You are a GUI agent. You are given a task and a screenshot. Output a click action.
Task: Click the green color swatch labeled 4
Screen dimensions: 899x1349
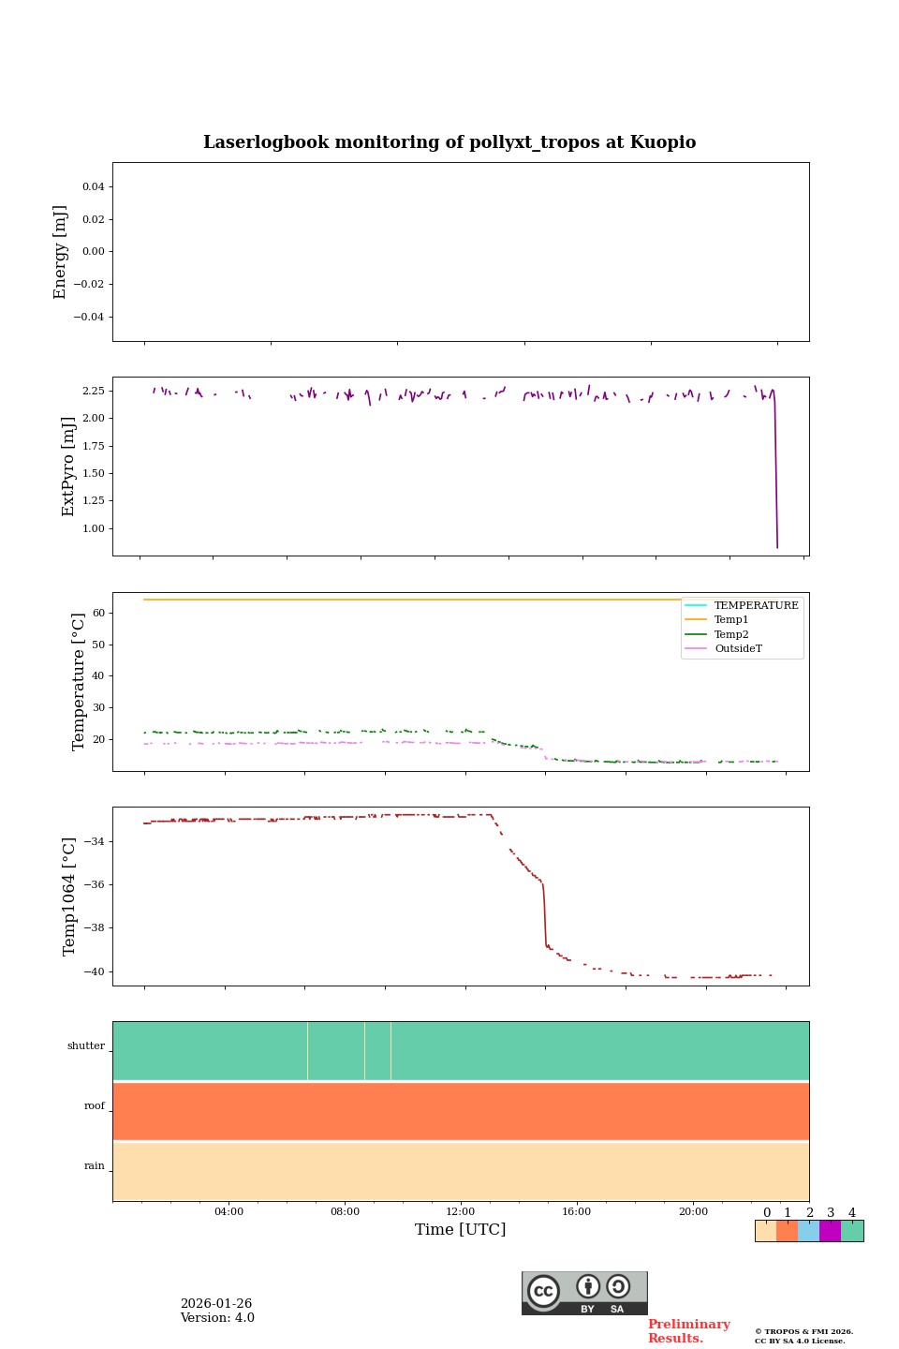852,1231
